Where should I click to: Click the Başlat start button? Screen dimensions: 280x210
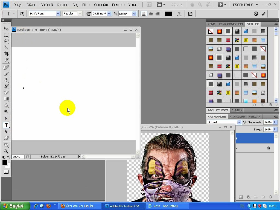point(15,206)
